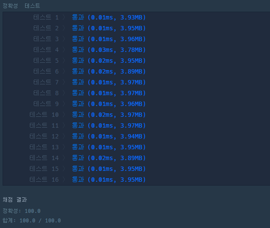Viewport: 270px width, 228px height.
Task: Click result '통과 (0.01ms, 3.93MB)'
Action: 109,17
